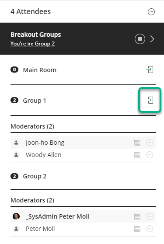Screen dimensions: 164x244
Task: Join the Main Room via enter icon
Action: pos(150,70)
